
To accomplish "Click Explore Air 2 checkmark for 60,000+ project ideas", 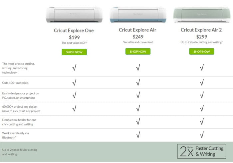I will (x=202, y=108).
